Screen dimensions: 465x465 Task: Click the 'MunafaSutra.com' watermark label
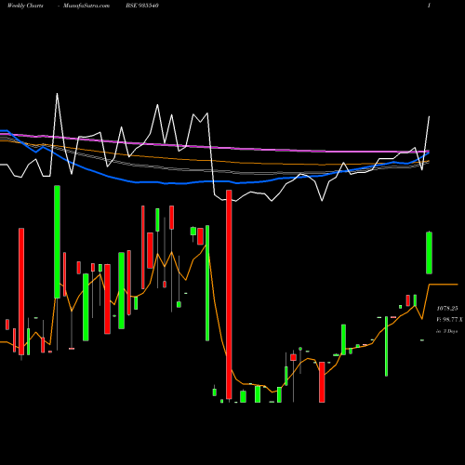tap(86, 6)
